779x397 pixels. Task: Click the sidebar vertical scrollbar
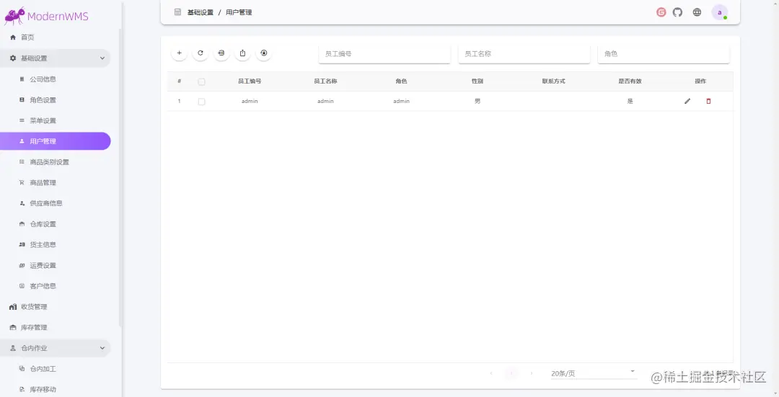[120, 179]
